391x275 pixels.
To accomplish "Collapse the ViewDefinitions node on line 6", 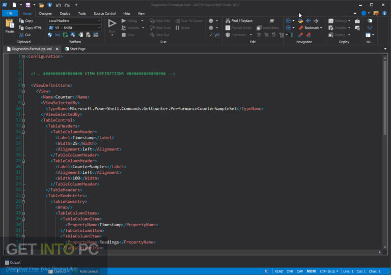I will [x=23, y=85].
